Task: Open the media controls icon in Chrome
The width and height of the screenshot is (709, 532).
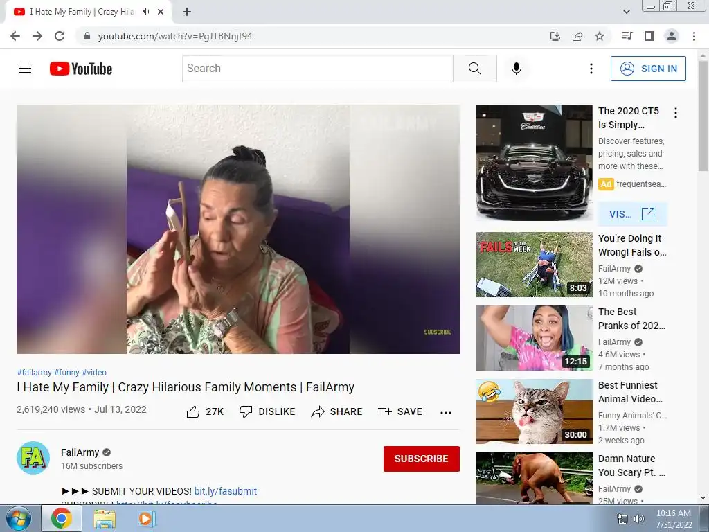Action: pyautogui.click(x=627, y=36)
